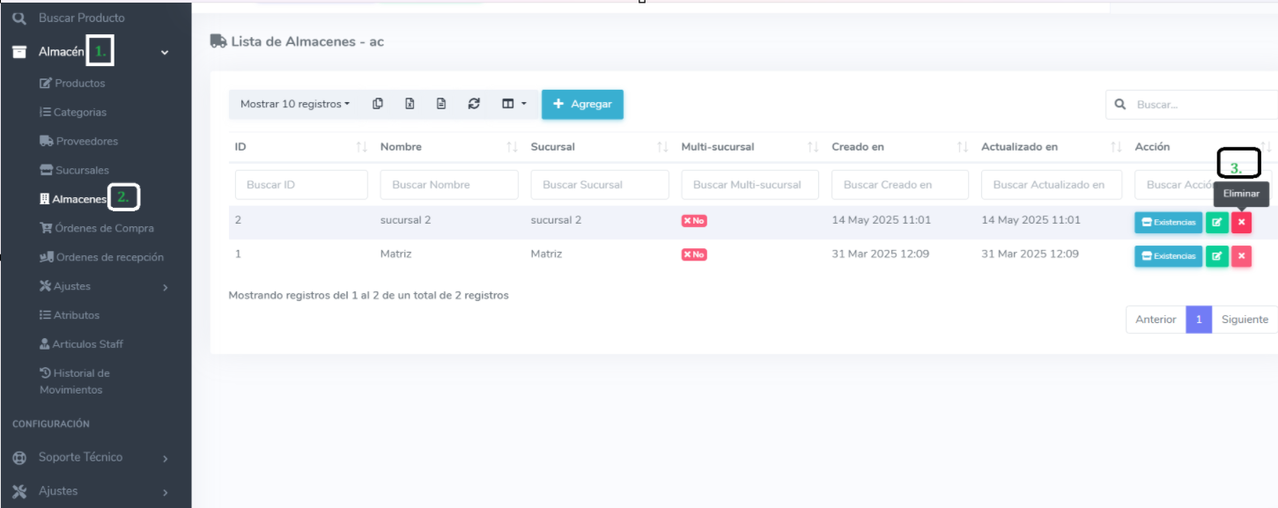Viewport: 1278px width, 508px height.
Task: Open column visibility dropdown
Action: pos(513,104)
